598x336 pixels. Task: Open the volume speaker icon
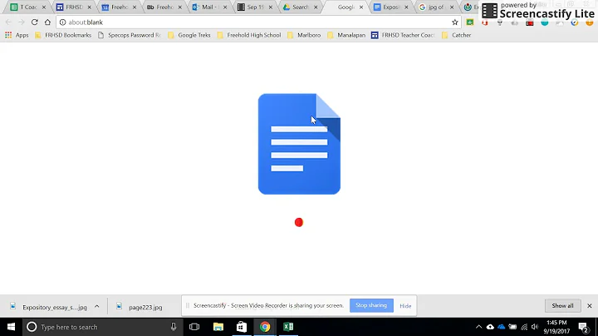coord(535,327)
